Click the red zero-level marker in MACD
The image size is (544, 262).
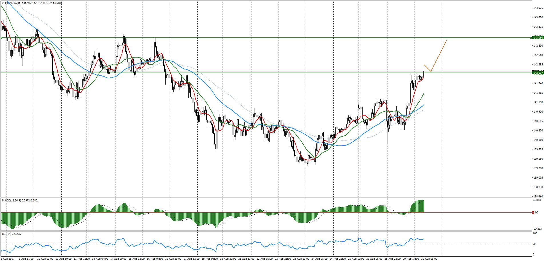(x=533, y=212)
